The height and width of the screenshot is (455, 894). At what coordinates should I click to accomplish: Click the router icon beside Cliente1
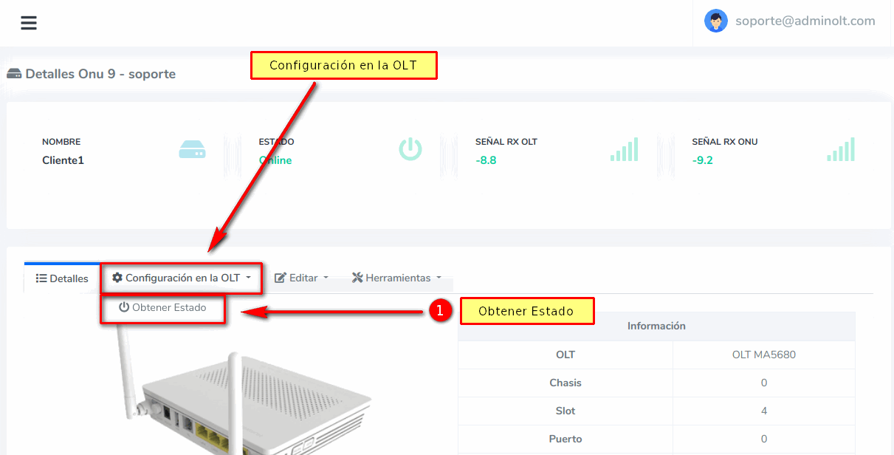[x=192, y=150]
